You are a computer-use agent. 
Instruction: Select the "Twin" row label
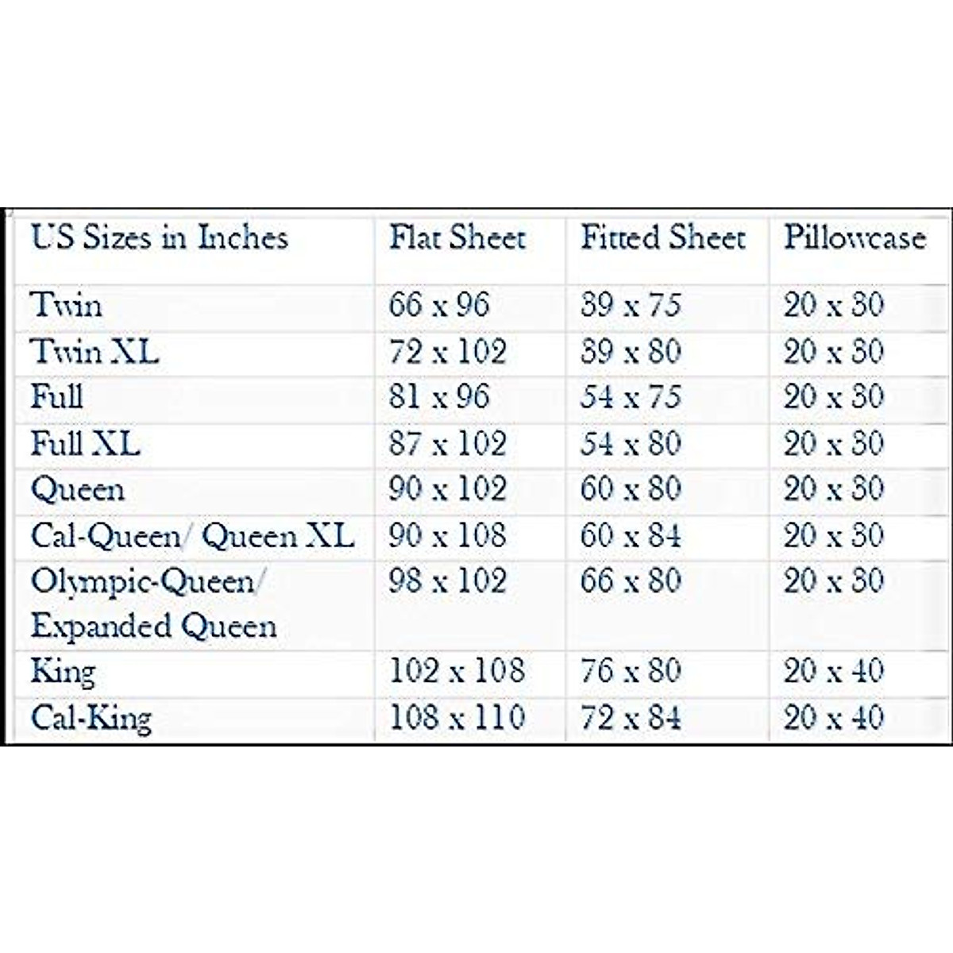click(x=67, y=305)
